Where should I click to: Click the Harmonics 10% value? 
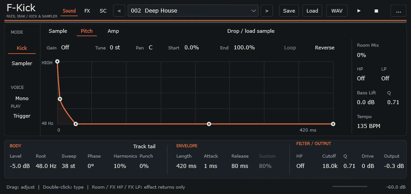[x=120, y=166]
